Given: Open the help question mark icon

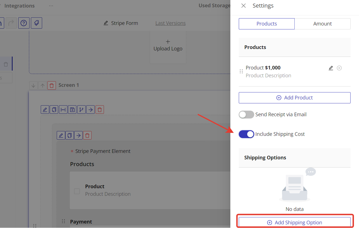Looking at the screenshot, I should [x=24, y=23].
